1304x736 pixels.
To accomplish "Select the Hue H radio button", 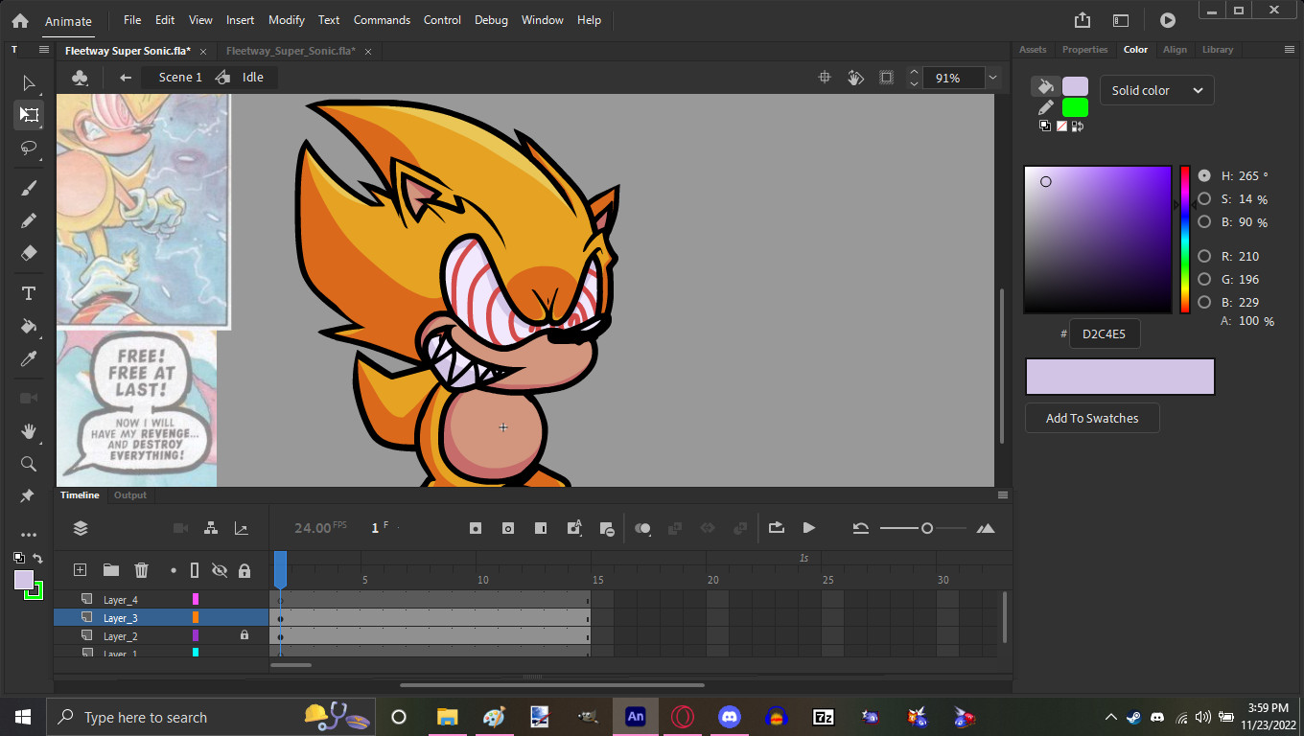I will click(x=1204, y=176).
